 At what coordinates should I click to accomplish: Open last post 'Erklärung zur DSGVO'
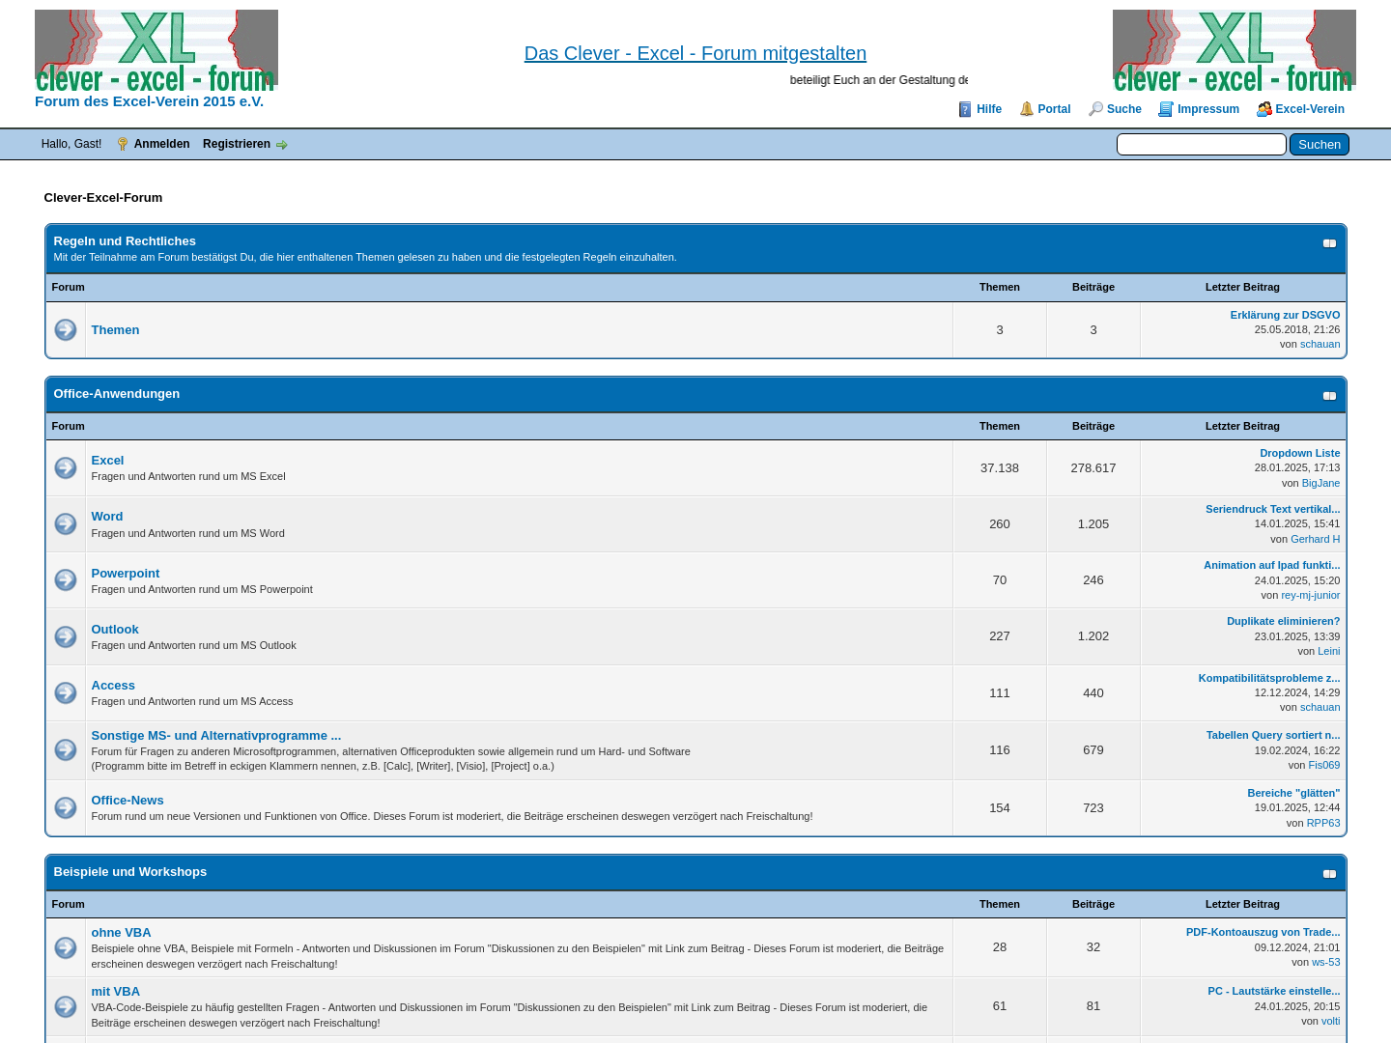pos(1285,315)
